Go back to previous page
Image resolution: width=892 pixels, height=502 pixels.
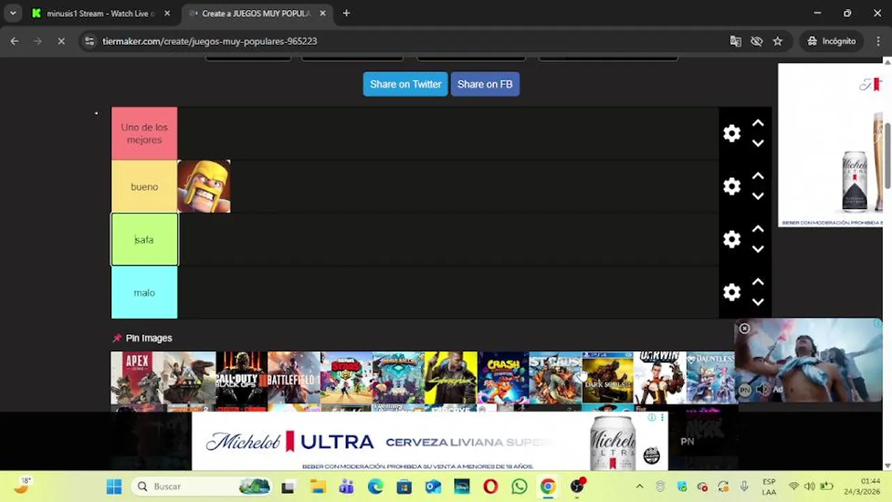[15, 41]
